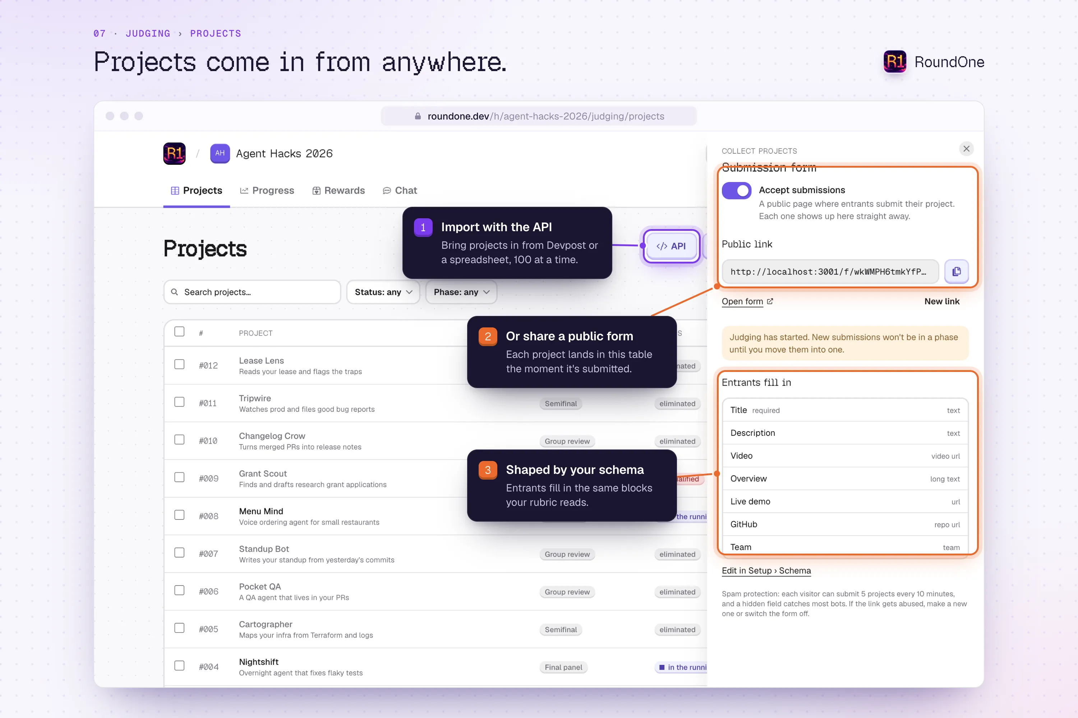Check the box for #012 Lease Lens
Screen dimensions: 1078x718
click(x=179, y=364)
